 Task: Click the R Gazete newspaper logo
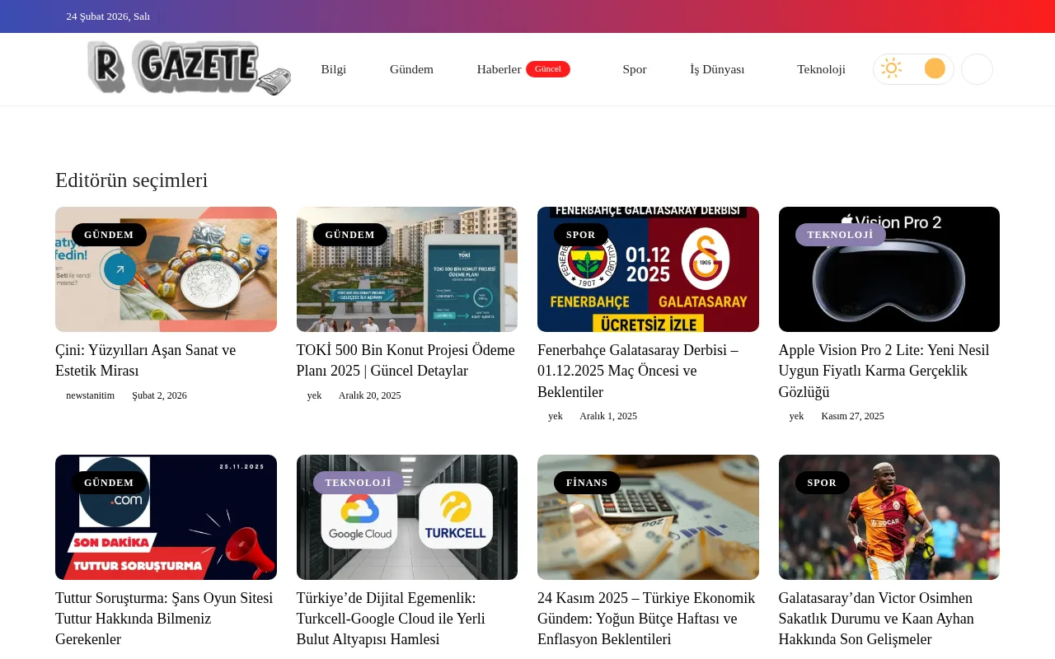point(189,69)
